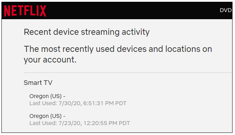Click the black header bar area
The height and width of the screenshot is (135, 235).
click(x=117, y=11)
